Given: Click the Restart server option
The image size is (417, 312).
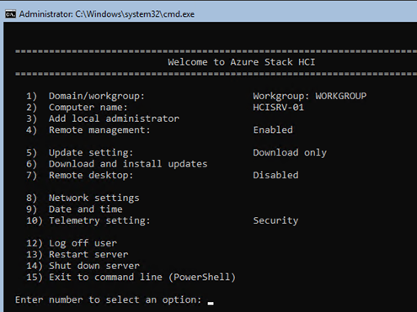Looking at the screenshot, I should (x=78, y=255).
